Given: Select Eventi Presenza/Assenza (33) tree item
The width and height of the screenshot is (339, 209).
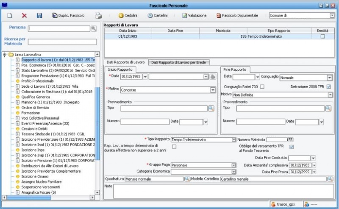Looking at the screenshot, I should 45,123.
